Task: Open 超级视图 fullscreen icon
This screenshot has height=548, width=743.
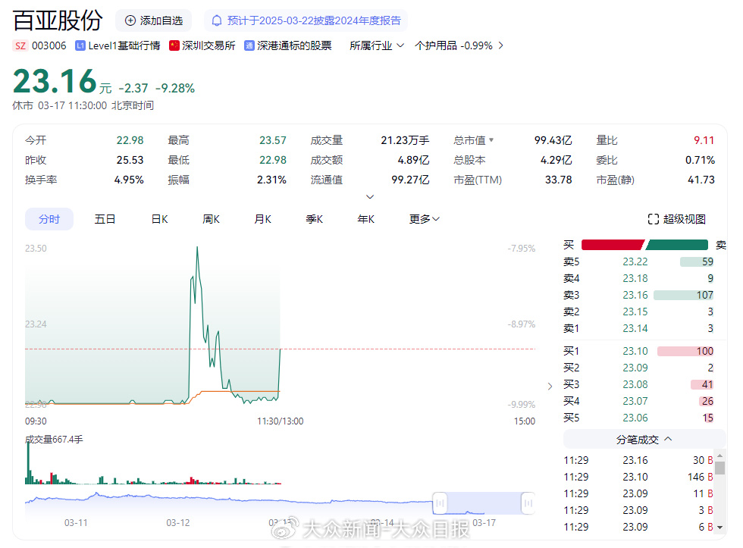Action: pyautogui.click(x=654, y=219)
